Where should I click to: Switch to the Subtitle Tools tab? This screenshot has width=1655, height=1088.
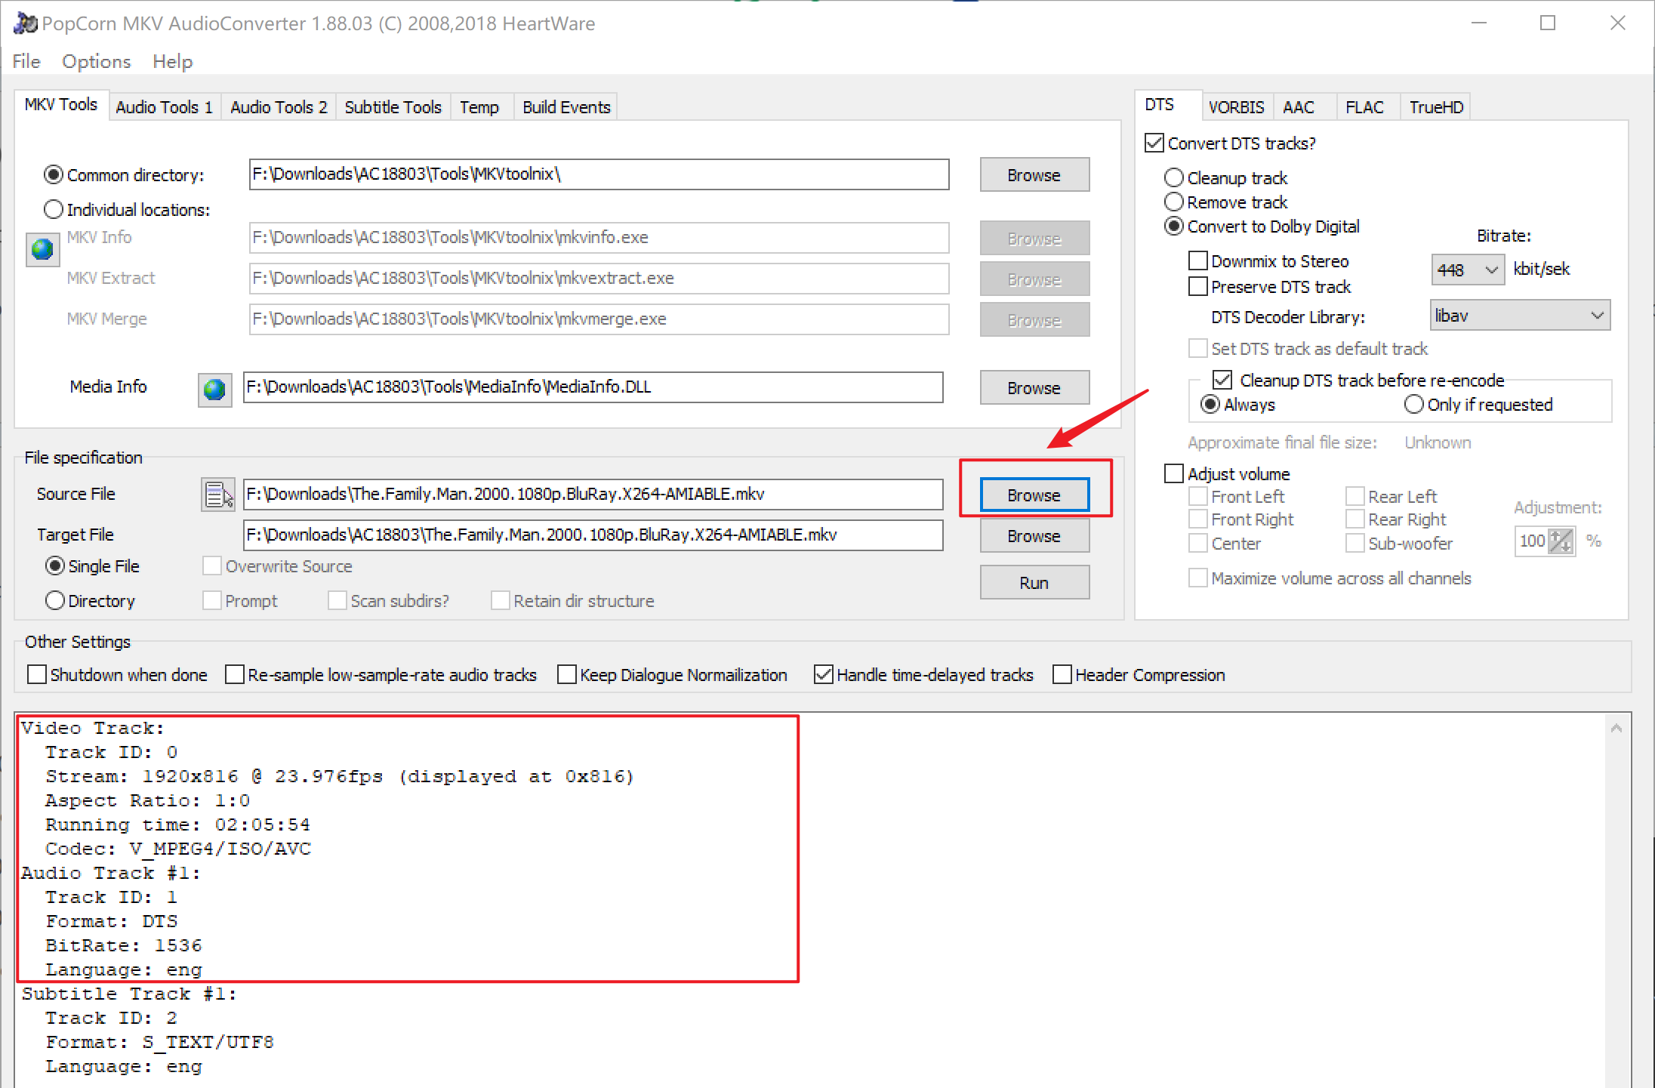[x=393, y=107]
